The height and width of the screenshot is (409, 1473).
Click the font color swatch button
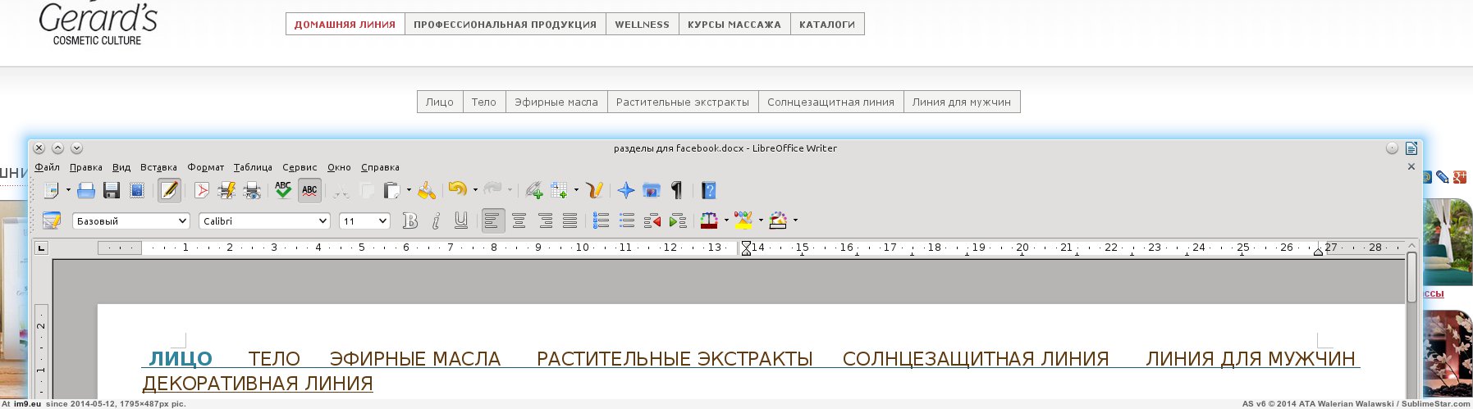[709, 220]
